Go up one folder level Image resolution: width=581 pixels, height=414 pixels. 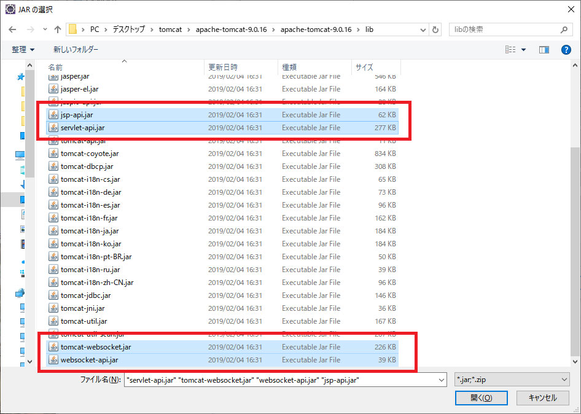point(58,29)
